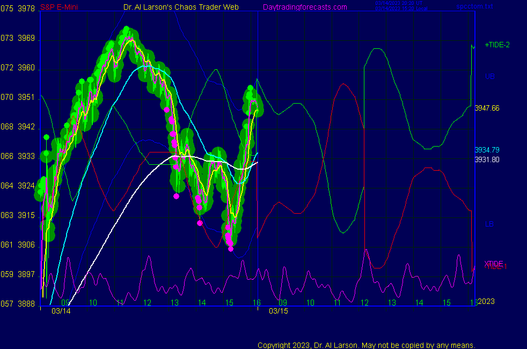This screenshot has width=527, height=349.
Task: Click the 3924 price axis label
Action: [26, 186]
